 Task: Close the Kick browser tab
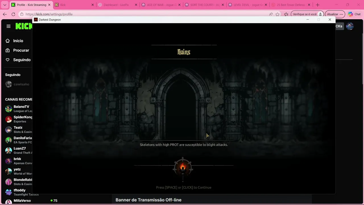(x=92, y=5)
